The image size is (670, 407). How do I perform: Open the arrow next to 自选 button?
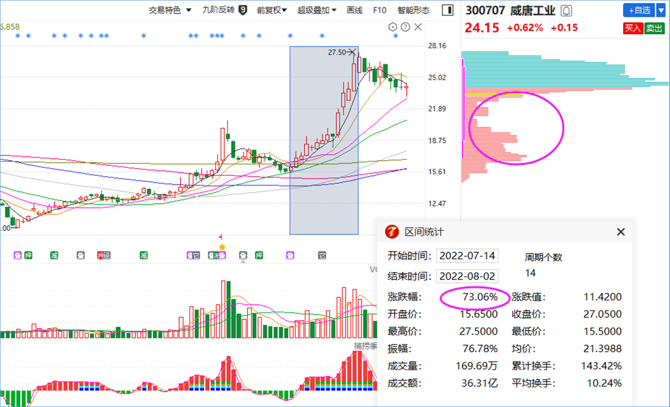[661, 10]
